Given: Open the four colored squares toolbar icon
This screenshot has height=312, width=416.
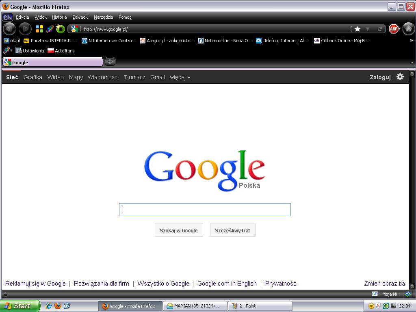Looking at the screenshot, I should click(39, 29).
